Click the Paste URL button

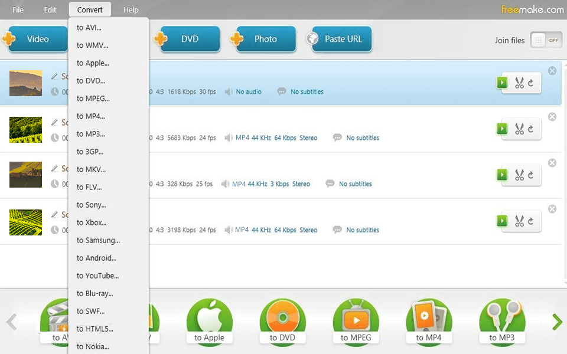point(342,40)
